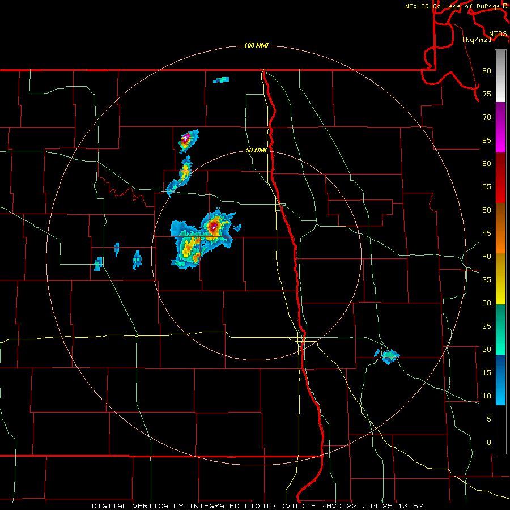Click the 55 value on the scale

coord(487,187)
